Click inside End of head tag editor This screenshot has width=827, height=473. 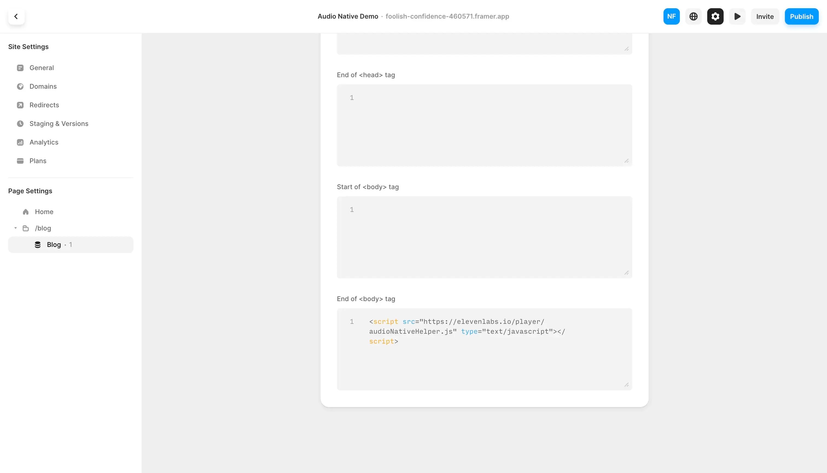point(484,125)
